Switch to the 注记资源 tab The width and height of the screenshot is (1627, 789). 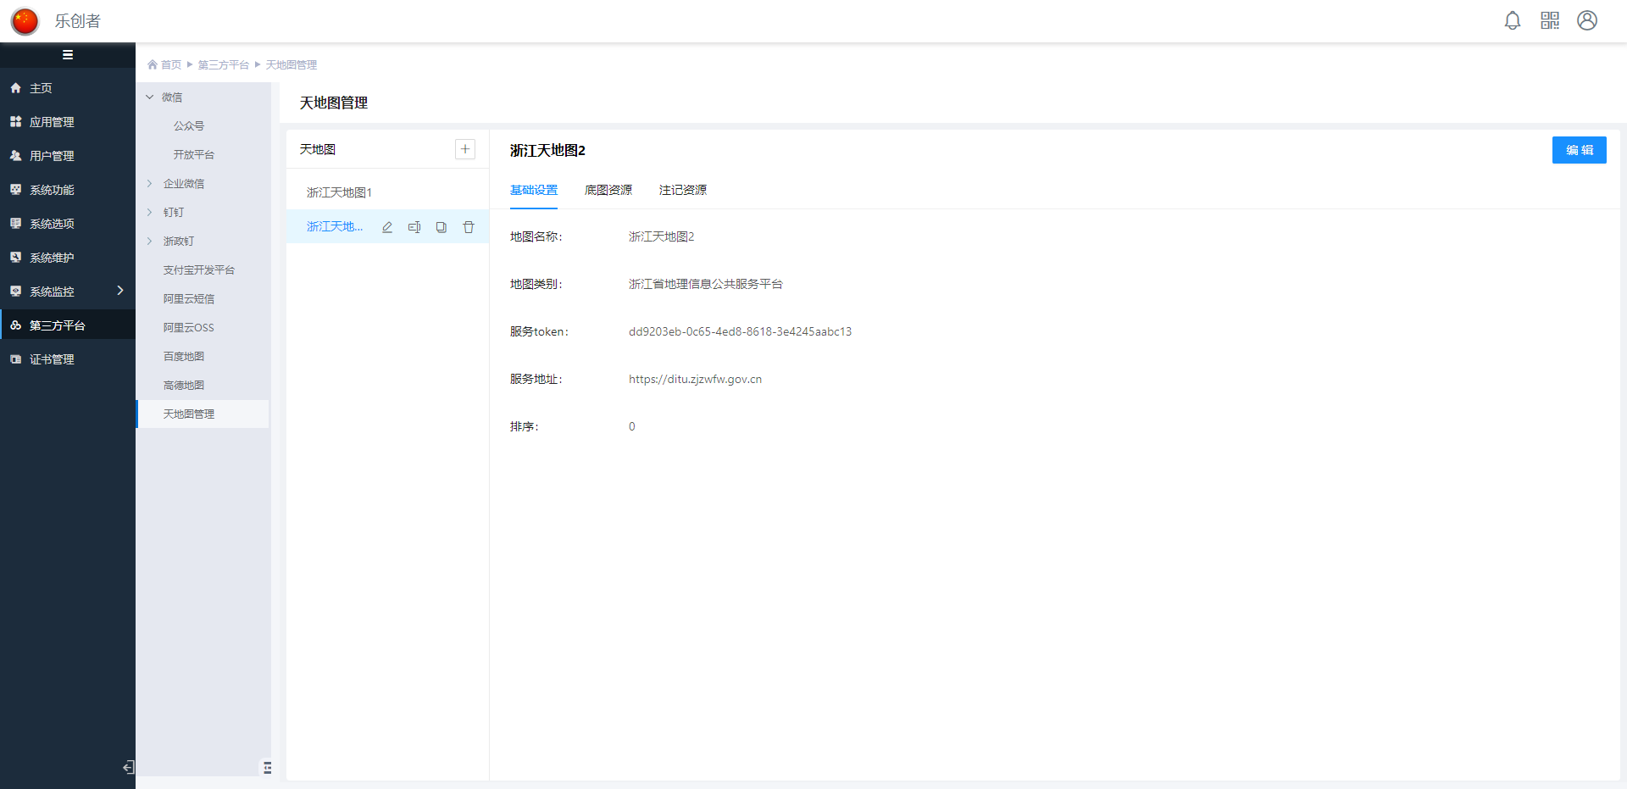[682, 190]
